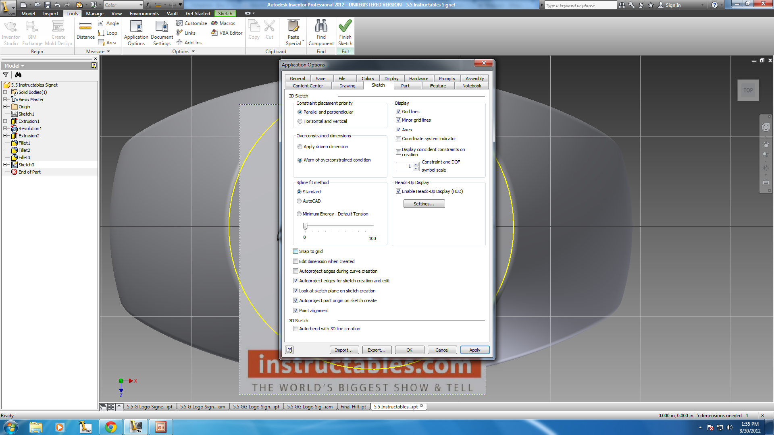
Task: Switch to the Colors tab
Action: coord(368,79)
